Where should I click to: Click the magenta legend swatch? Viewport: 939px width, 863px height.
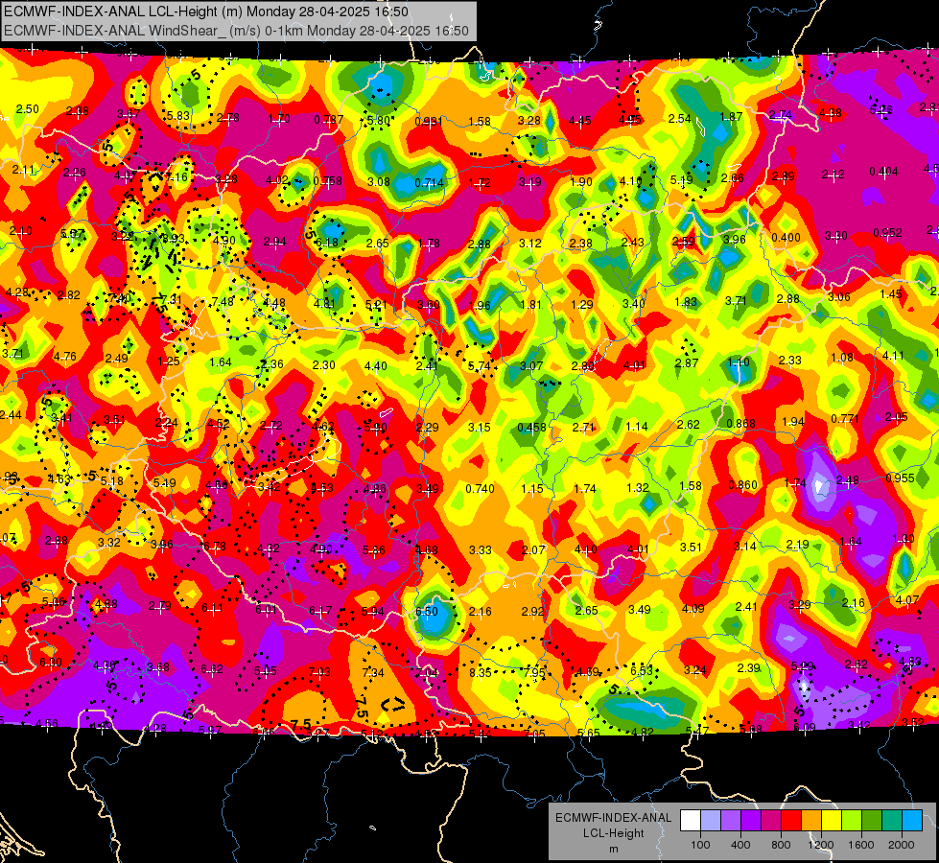pos(771,821)
